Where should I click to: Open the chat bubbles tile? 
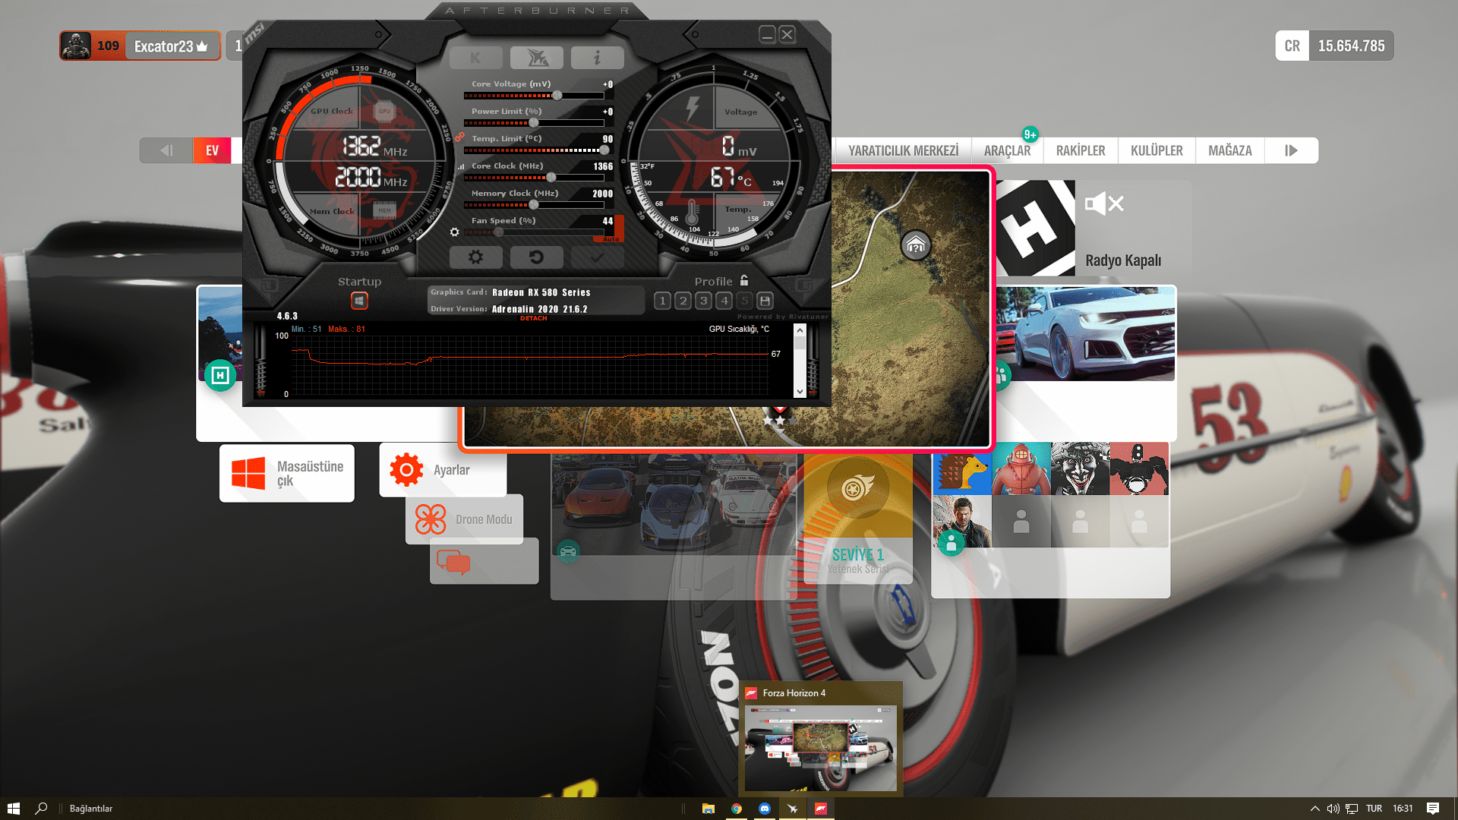[484, 561]
